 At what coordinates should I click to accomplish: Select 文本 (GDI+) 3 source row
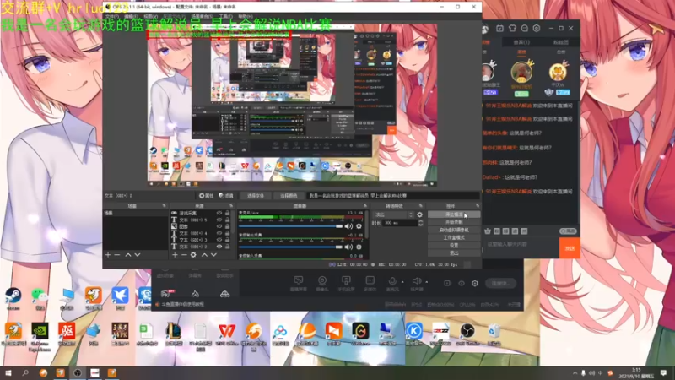[x=202, y=240]
